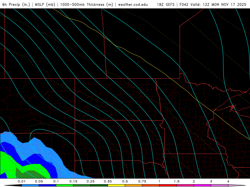Screen dimensions: 250x187
Task: Click the 0.75 legend value
Action: point(142,181)
